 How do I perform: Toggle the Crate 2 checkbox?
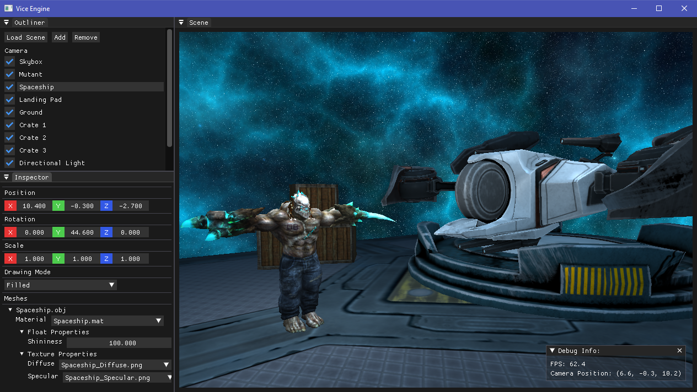[9, 138]
